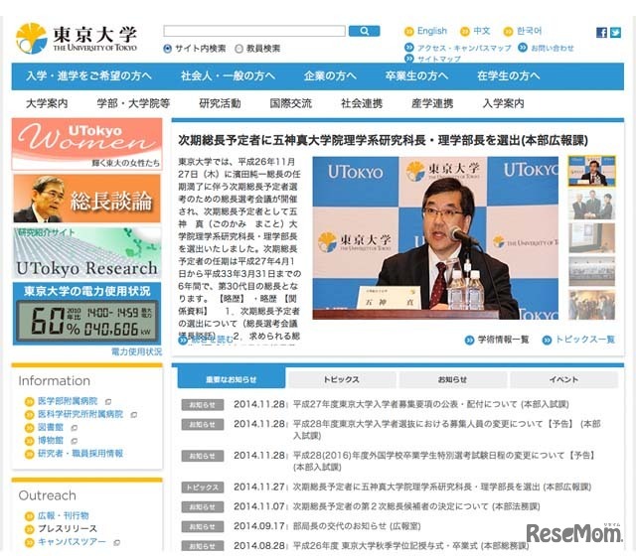Click external-link icon beside 図書館
This screenshot has height=556, width=636.
click(75, 428)
